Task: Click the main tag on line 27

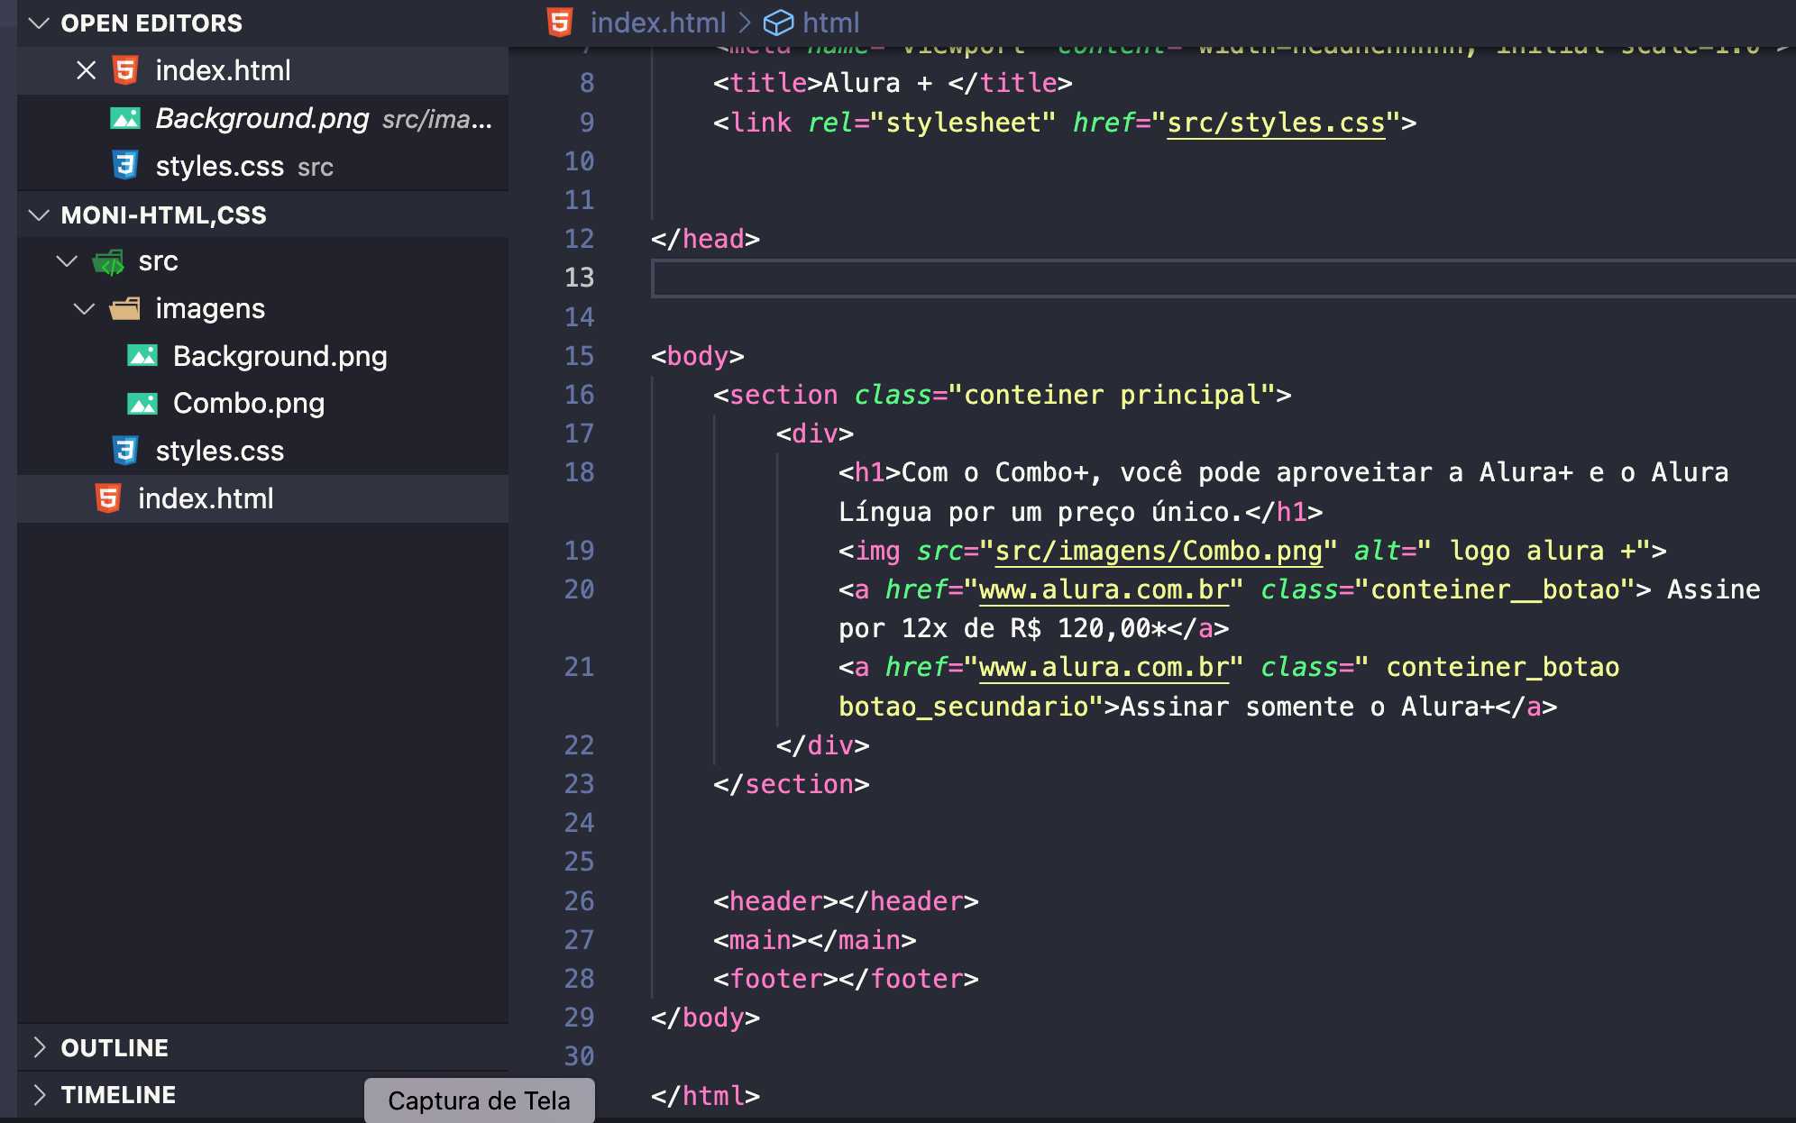Action: [815, 940]
